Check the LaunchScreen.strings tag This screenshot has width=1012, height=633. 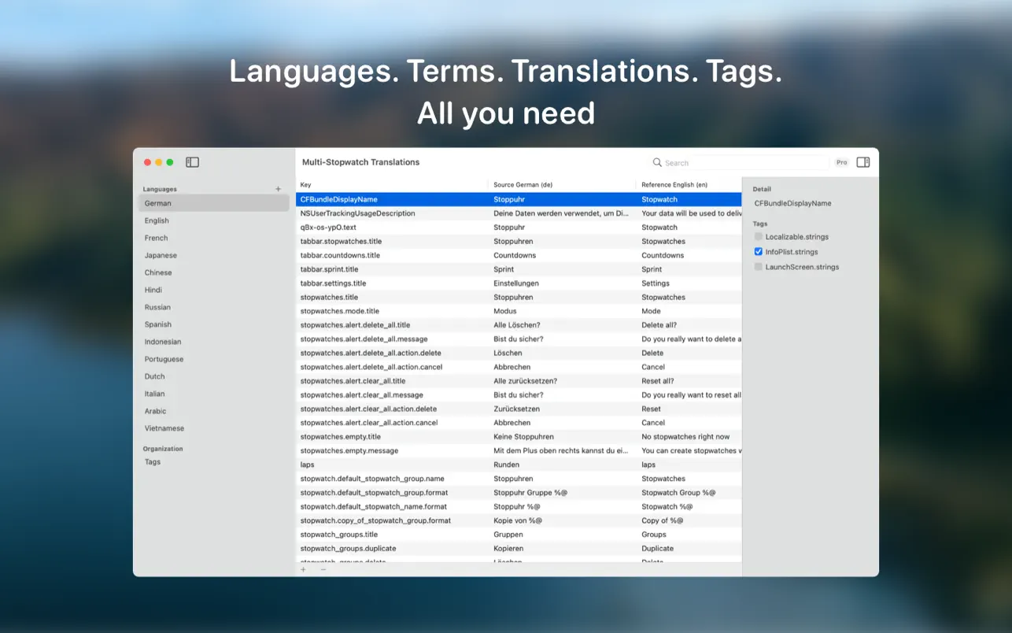click(x=758, y=267)
